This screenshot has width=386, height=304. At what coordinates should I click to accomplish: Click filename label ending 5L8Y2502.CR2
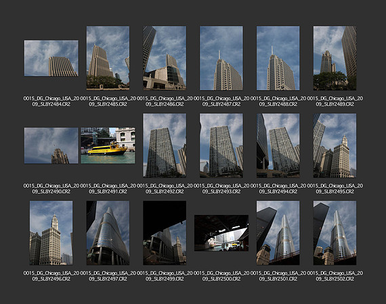(335, 276)
